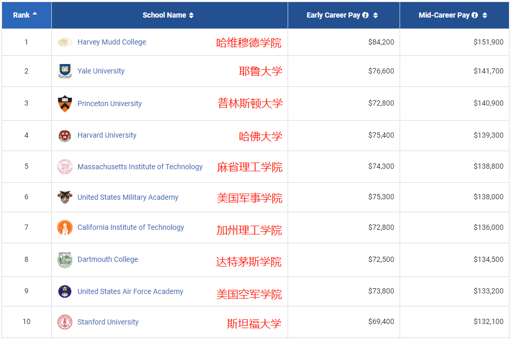Click the Harvard University crest icon
511x339 pixels.
[65, 136]
